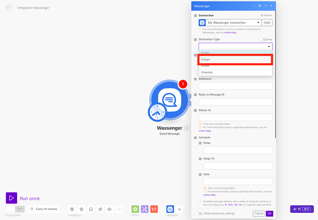
Task: Collapse the Destination Type dropdown arrow
Action: [x=269, y=47]
